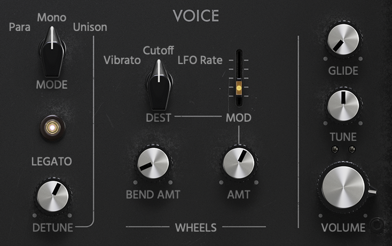Image resolution: width=392 pixels, height=246 pixels.
Task: Click the large Volume knob
Action: point(343,187)
